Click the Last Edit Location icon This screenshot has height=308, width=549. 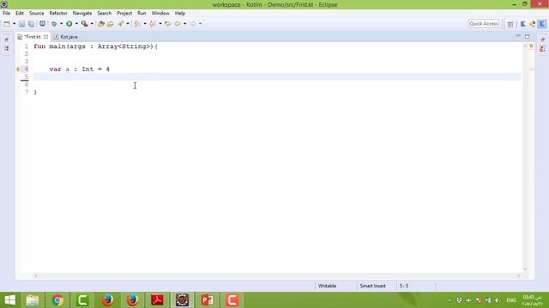168,24
